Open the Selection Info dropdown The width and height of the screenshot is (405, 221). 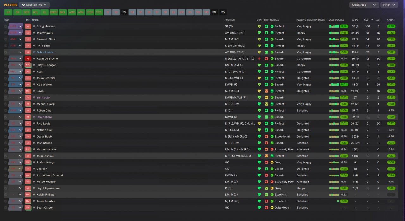point(34,5)
